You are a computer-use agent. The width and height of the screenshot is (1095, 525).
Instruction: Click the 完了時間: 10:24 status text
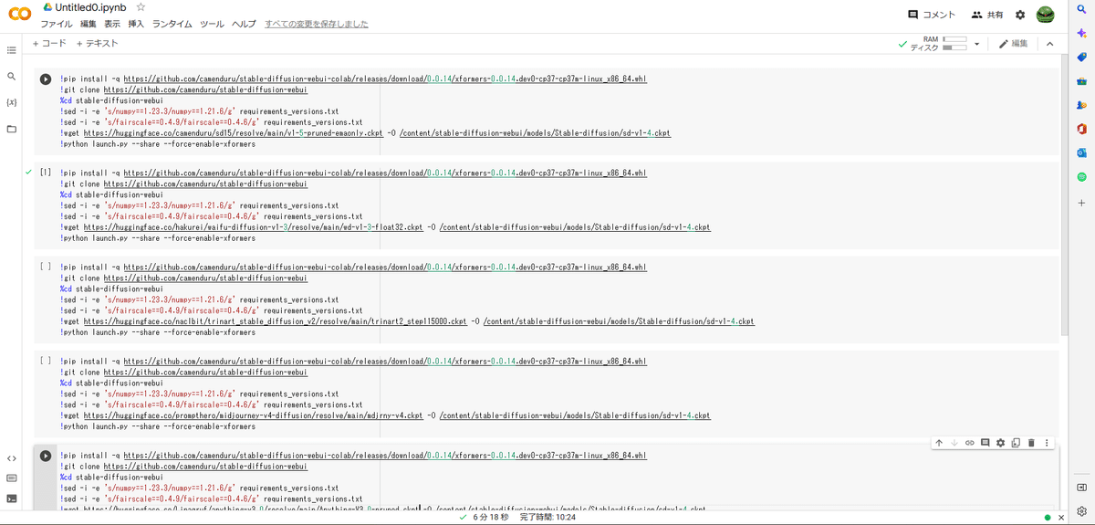tap(547, 518)
